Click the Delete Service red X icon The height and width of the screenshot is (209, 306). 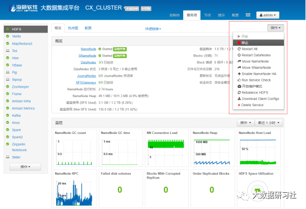239,105
